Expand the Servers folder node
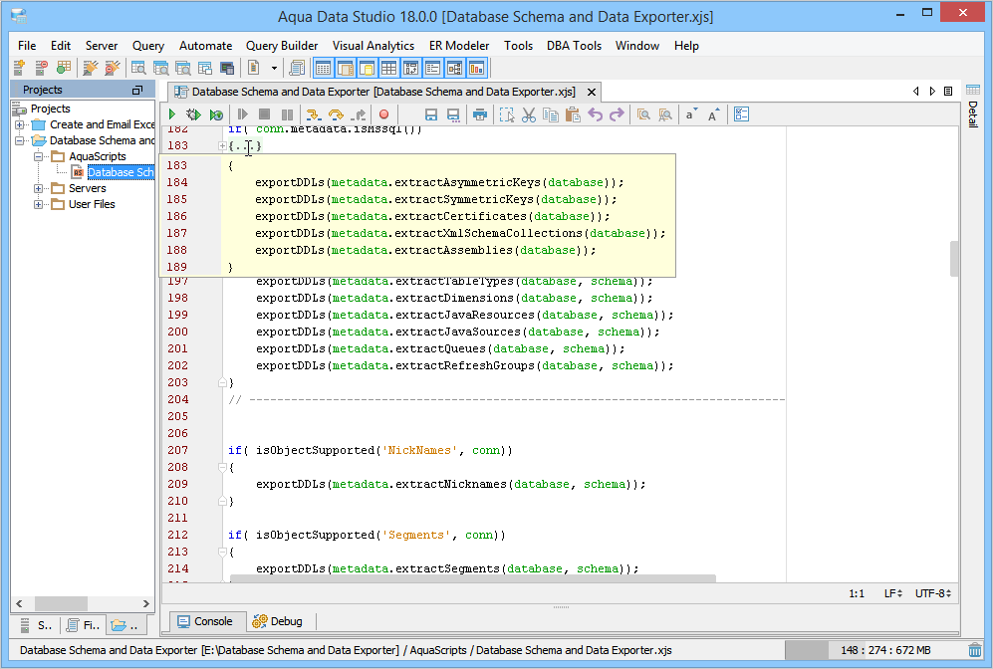 coord(39,188)
